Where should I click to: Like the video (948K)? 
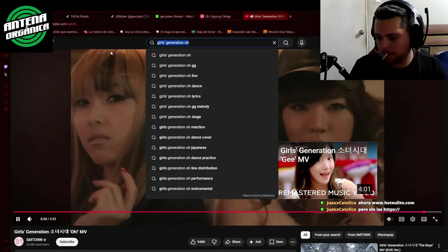coord(198,242)
